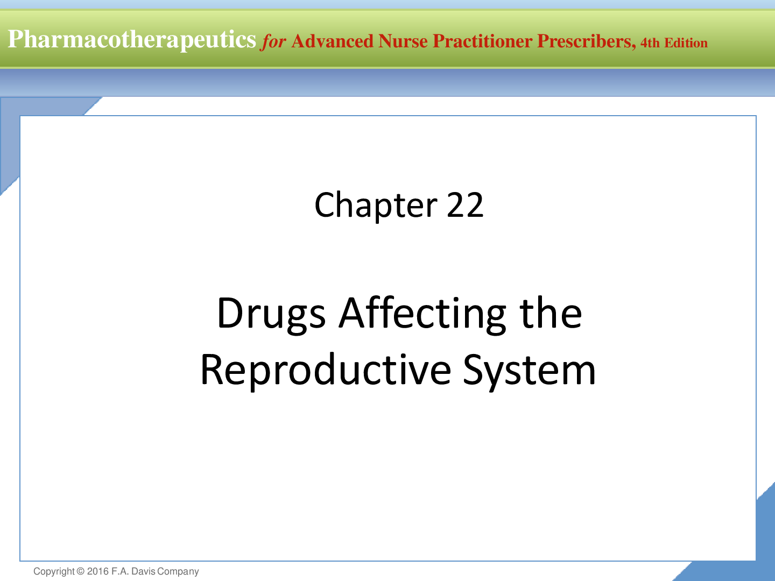The image size is (775, 581).
Task: Click the © symbol in the footer
Action: point(81,571)
